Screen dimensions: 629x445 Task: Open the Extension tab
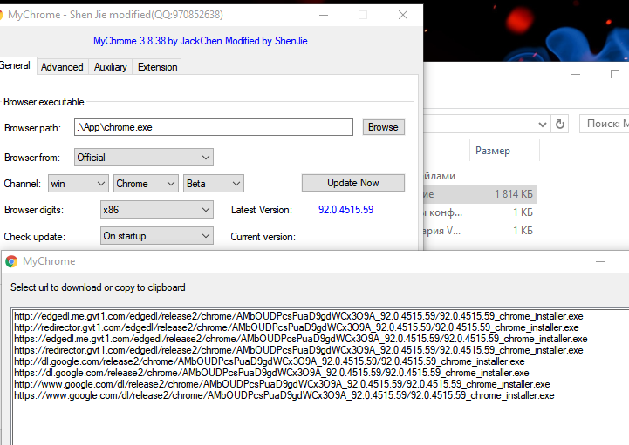point(157,67)
